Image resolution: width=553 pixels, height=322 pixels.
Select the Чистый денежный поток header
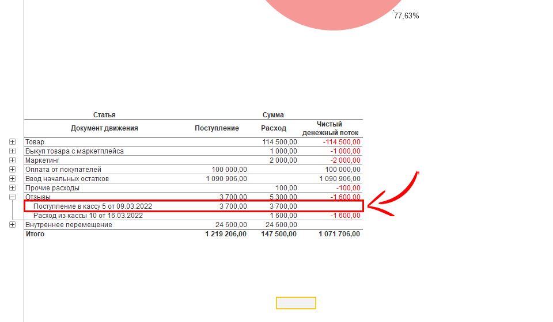coord(330,128)
